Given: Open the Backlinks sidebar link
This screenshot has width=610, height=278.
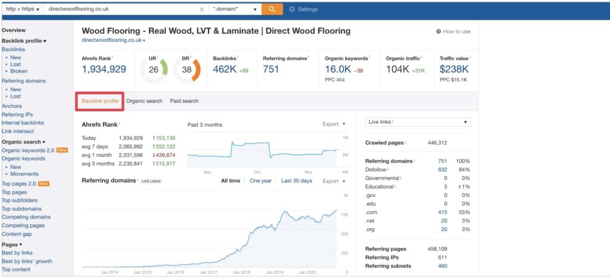Looking at the screenshot, I should [13, 49].
